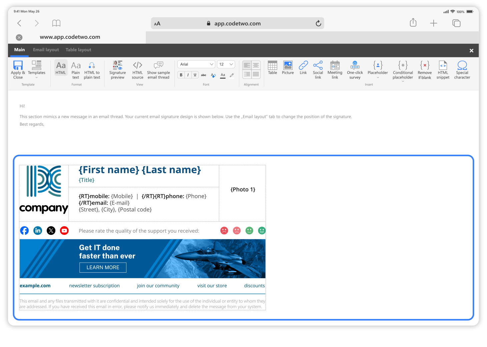Open the Arial font family dropdown

(x=196, y=64)
